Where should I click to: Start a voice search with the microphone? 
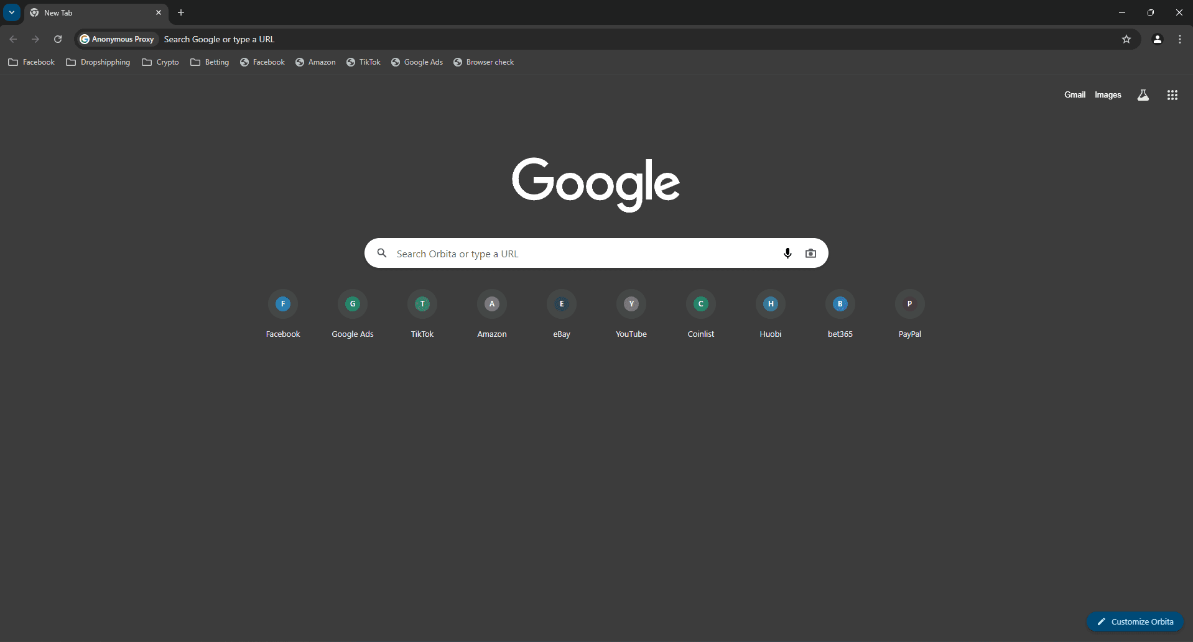[787, 253]
